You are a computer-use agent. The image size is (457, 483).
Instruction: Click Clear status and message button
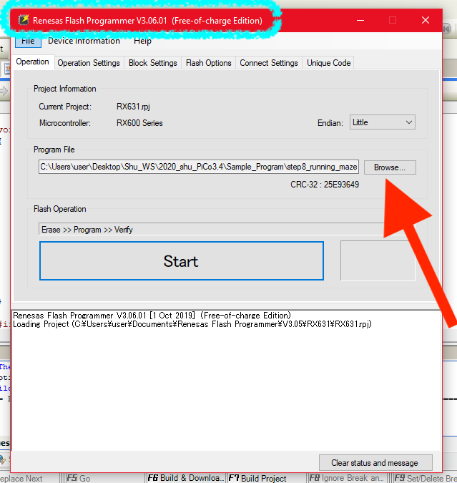[375, 463]
